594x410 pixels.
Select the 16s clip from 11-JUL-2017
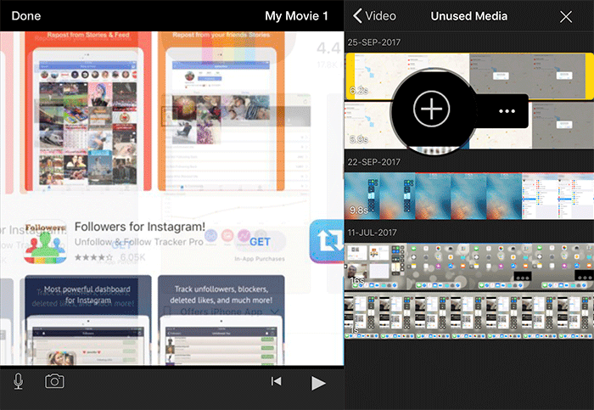(469, 267)
